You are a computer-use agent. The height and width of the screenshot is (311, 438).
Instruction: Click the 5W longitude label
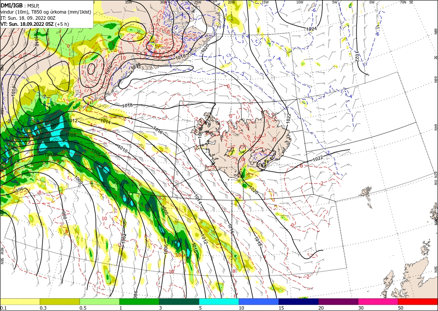click(x=335, y=2)
